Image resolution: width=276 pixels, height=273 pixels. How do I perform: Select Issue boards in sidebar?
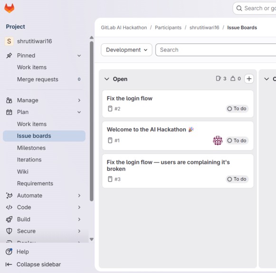coord(44,136)
